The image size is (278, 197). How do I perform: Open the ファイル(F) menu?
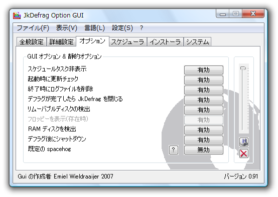tap(33, 28)
